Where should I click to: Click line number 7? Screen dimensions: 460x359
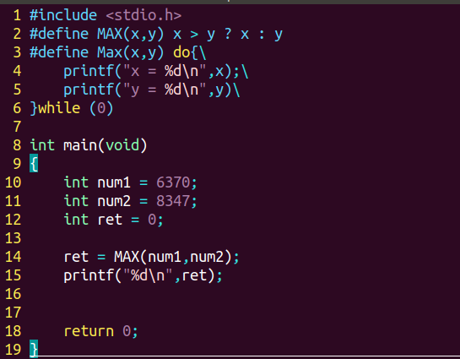coord(17,127)
